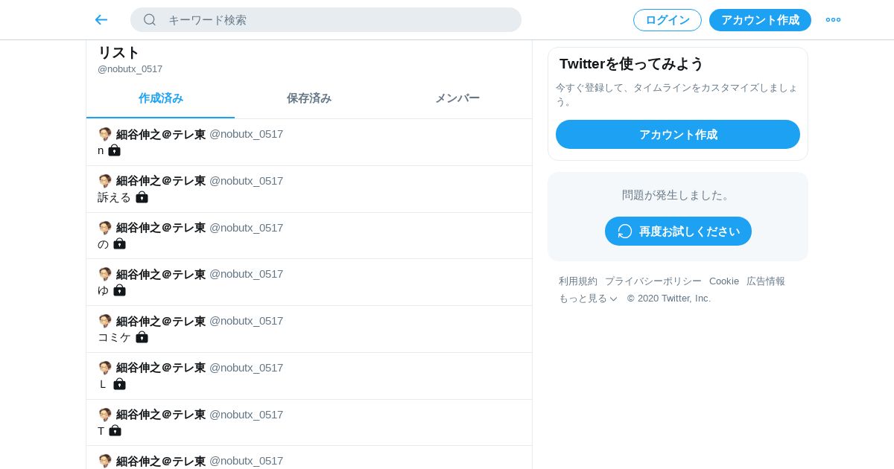This screenshot has width=894, height=469.
Task: Click the avatar on the "ゆ" list row
Action: click(x=105, y=274)
